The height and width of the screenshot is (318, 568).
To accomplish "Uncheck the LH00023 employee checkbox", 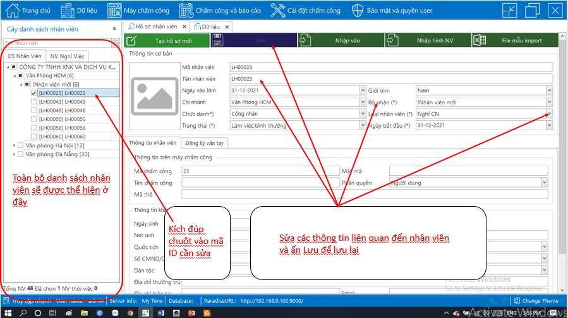I will click(x=33, y=93).
